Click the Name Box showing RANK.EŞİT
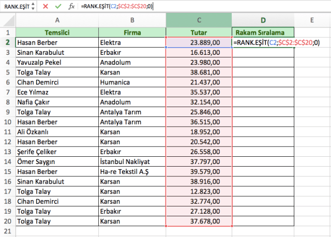The image size is (331, 237). click(x=16, y=6)
